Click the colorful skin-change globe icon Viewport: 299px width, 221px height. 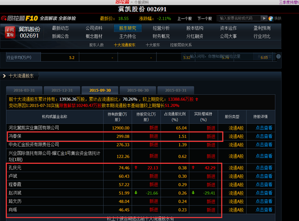[270, 19]
